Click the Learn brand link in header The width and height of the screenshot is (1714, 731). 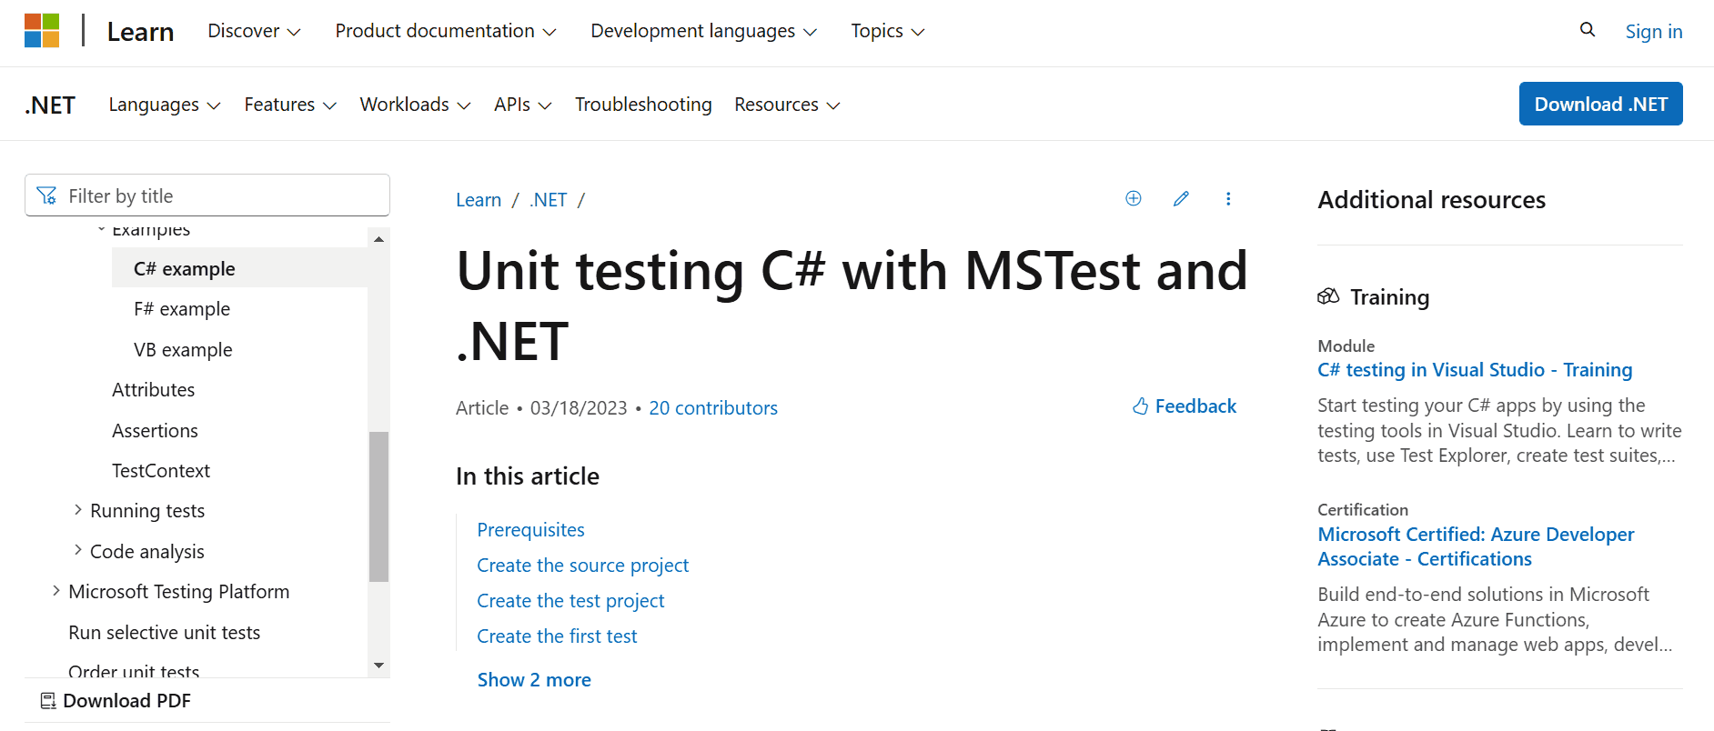click(x=140, y=32)
